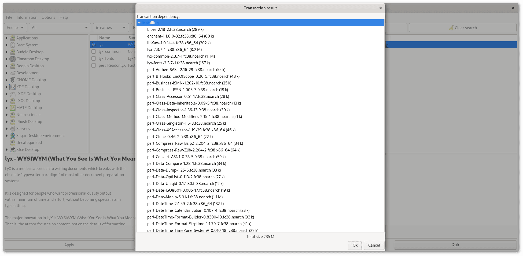
Task: Click the Cinnamon Desktop group icon
Action: point(13,59)
